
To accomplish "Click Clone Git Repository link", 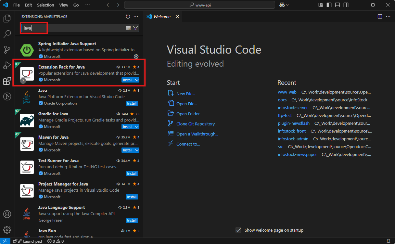I will [x=197, y=124].
